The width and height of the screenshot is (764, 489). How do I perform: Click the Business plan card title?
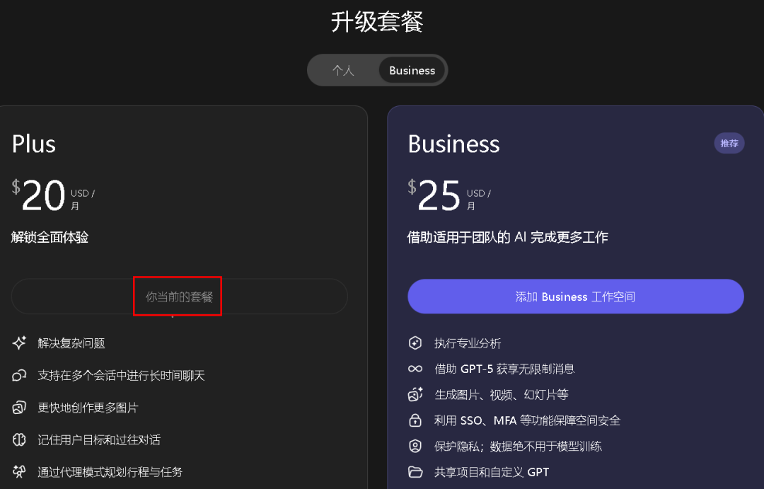(x=453, y=144)
